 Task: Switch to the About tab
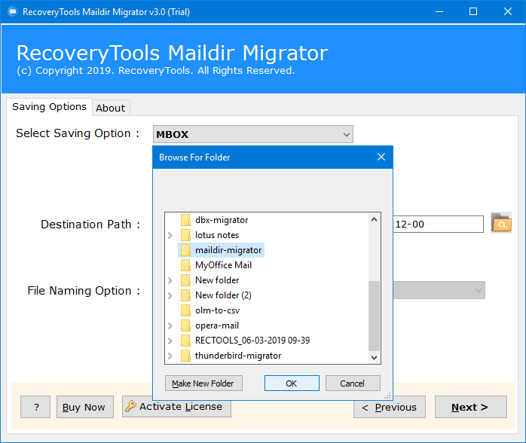click(110, 108)
